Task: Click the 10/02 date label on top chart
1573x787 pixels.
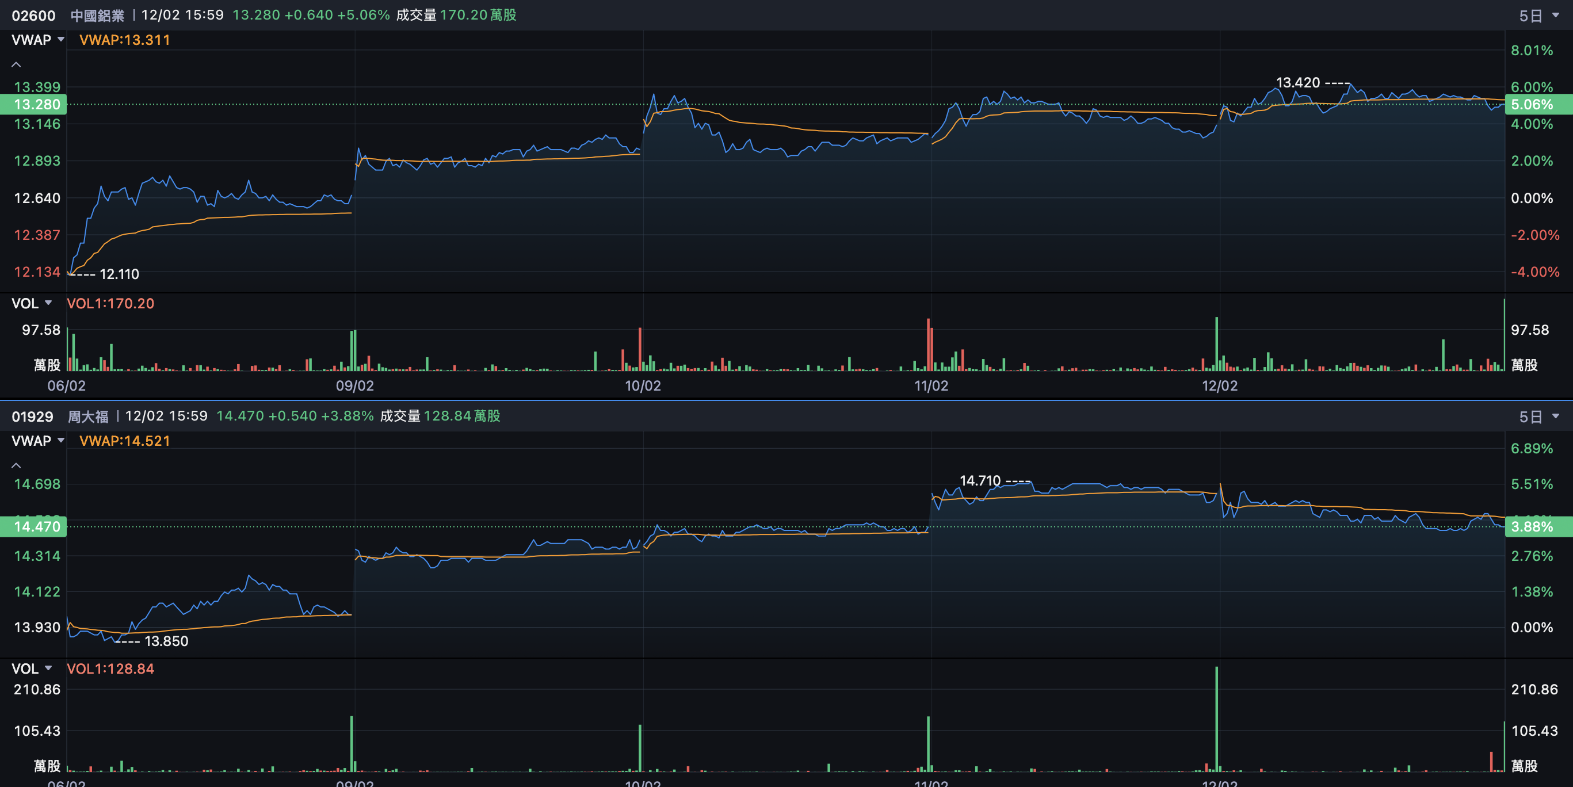Action: (x=643, y=386)
